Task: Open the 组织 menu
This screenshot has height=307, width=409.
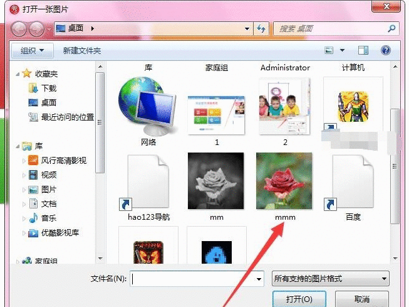Action: (33, 50)
